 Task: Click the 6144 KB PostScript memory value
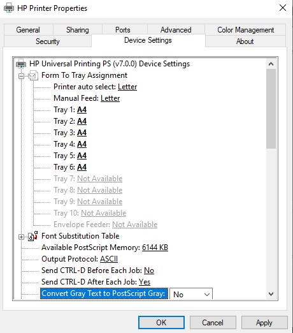click(155, 248)
